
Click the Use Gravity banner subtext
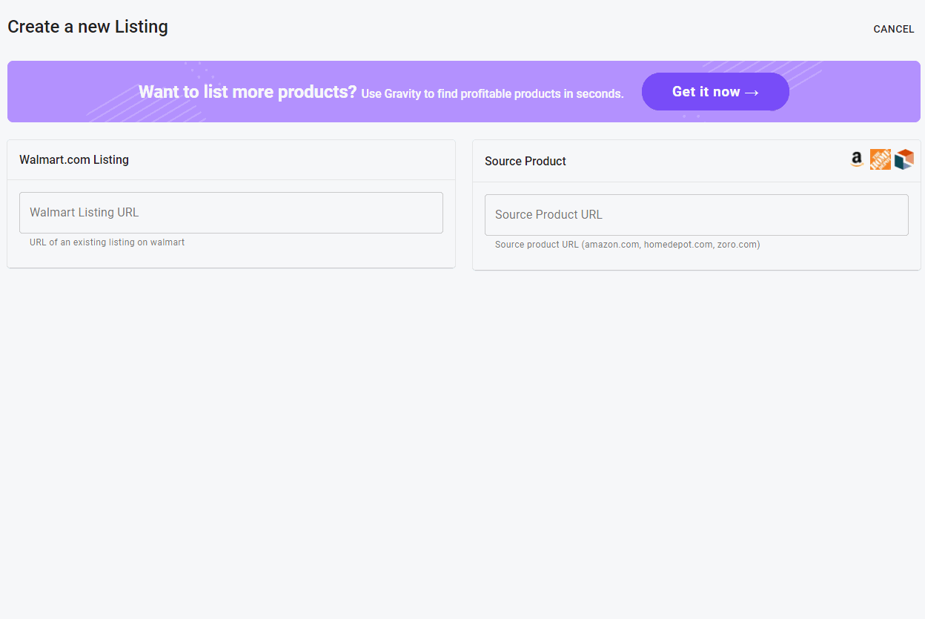(492, 94)
